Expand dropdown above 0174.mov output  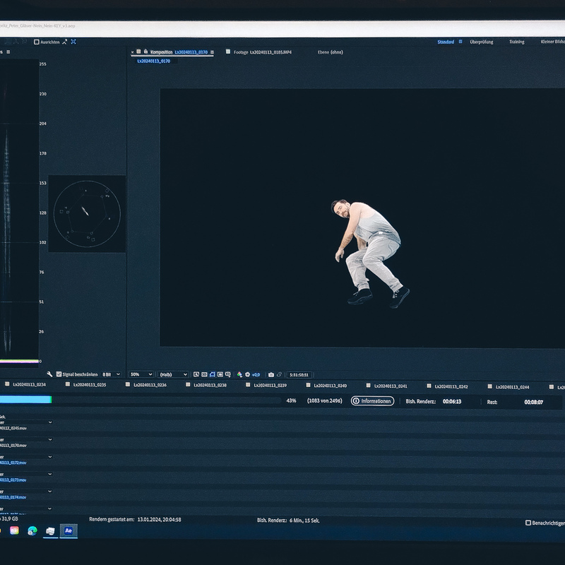pyautogui.click(x=50, y=492)
